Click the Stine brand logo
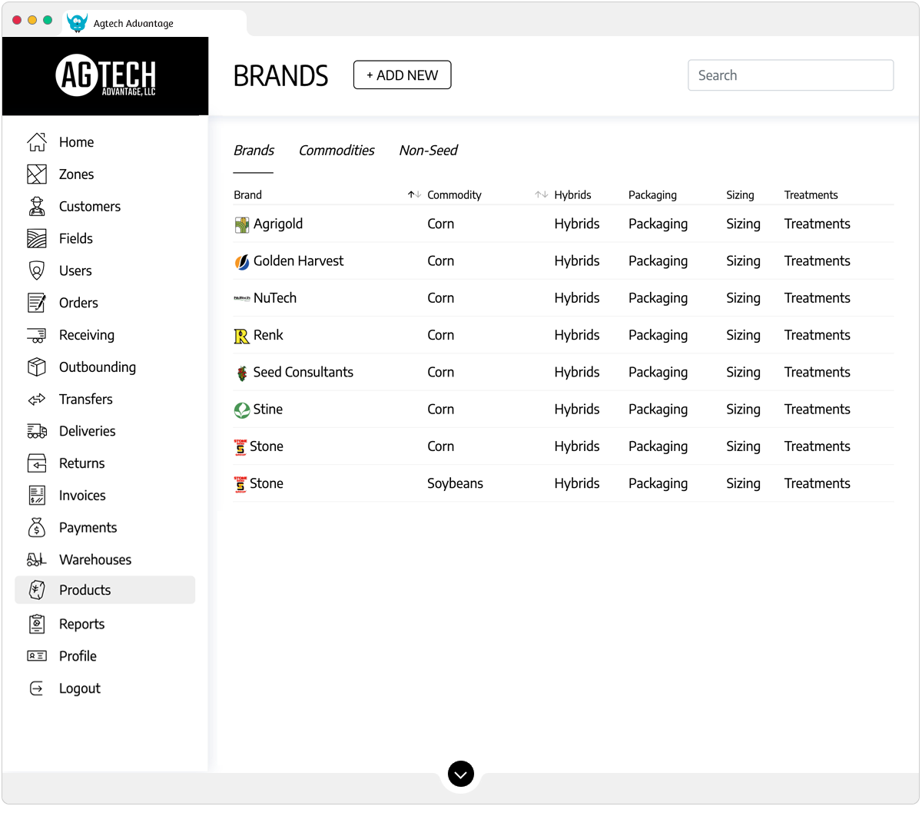The width and height of the screenshot is (922, 826). [x=242, y=410]
